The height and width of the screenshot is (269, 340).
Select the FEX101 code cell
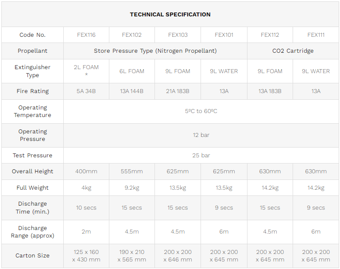point(224,35)
